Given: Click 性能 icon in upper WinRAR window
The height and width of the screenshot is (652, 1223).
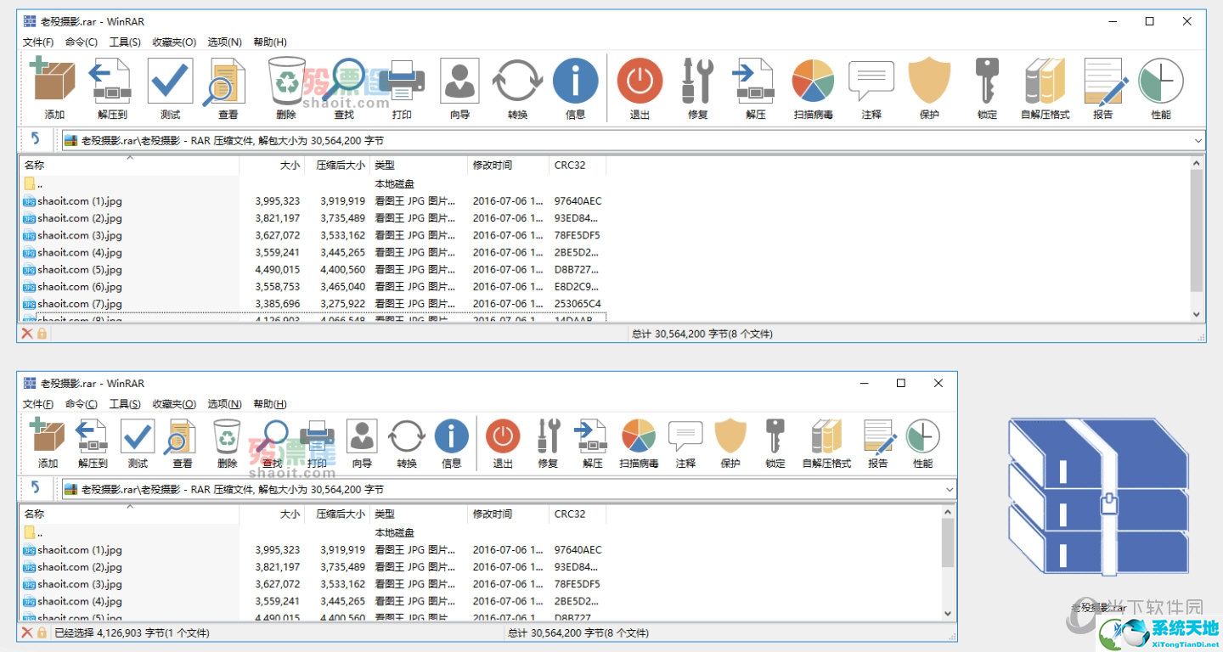Looking at the screenshot, I should point(1161,81).
